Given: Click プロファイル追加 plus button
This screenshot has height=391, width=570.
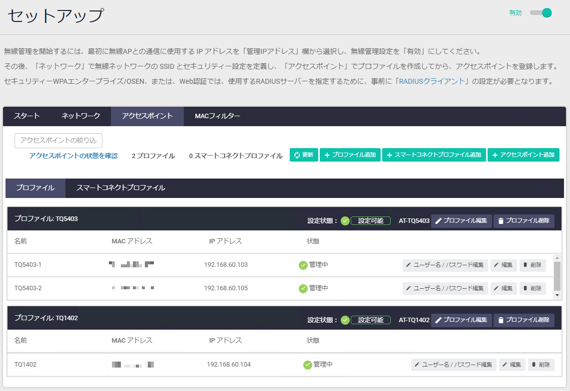Looking at the screenshot, I should (x=350, y=155).
